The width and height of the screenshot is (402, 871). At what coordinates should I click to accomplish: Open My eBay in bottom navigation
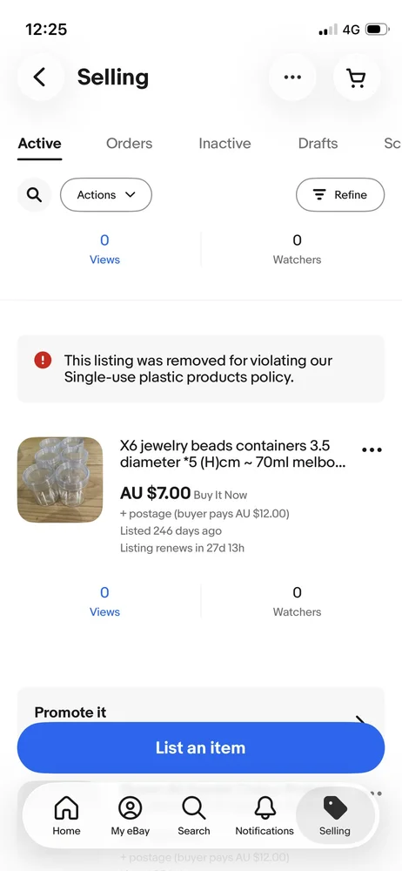click(131, 815)
